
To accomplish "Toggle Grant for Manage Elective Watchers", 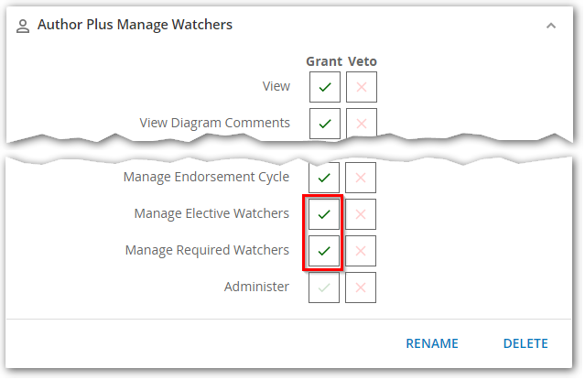I will [x=324, y=214].
